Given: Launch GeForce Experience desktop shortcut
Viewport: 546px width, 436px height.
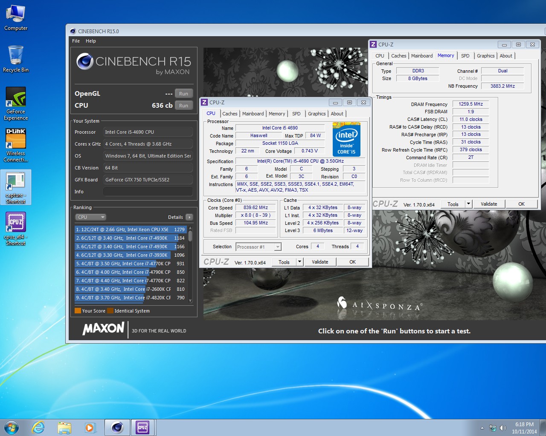Looking at the screenshot, I should [x=16, y=104].
